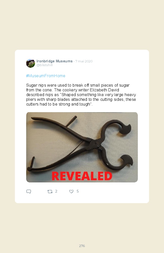Screen dimensions: 164x253
Task: Click the retweet arrows icon
Action: [50, 192]
